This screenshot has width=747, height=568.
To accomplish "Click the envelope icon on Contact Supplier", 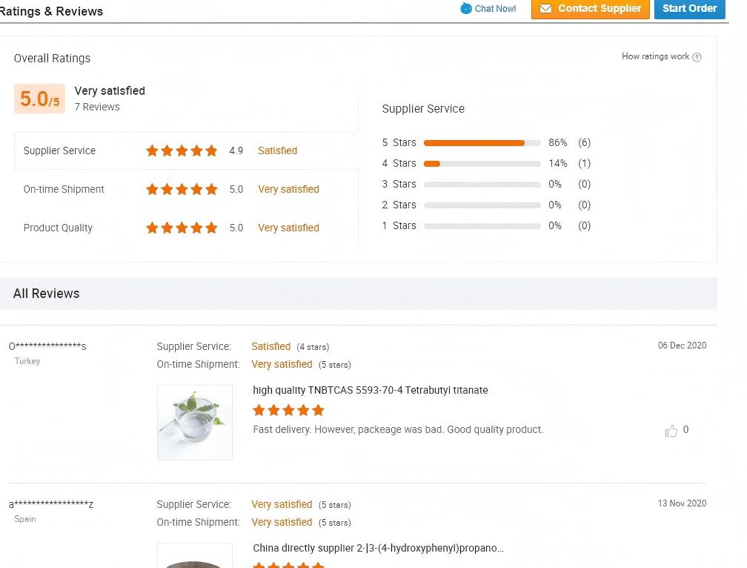I will [x=545, y=9].
